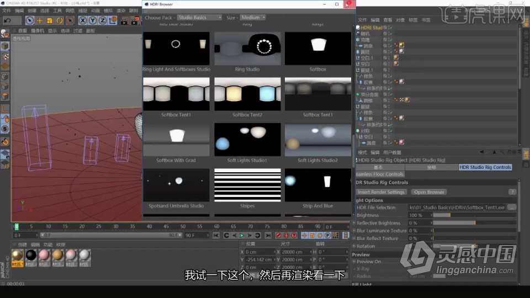
Task: Select Soft Lights Studio1 thumbnail
Action: 247,140
